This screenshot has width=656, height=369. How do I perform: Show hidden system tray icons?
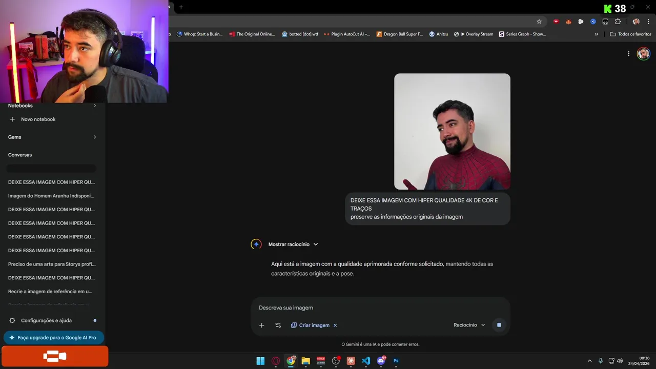tap(589, 361)
